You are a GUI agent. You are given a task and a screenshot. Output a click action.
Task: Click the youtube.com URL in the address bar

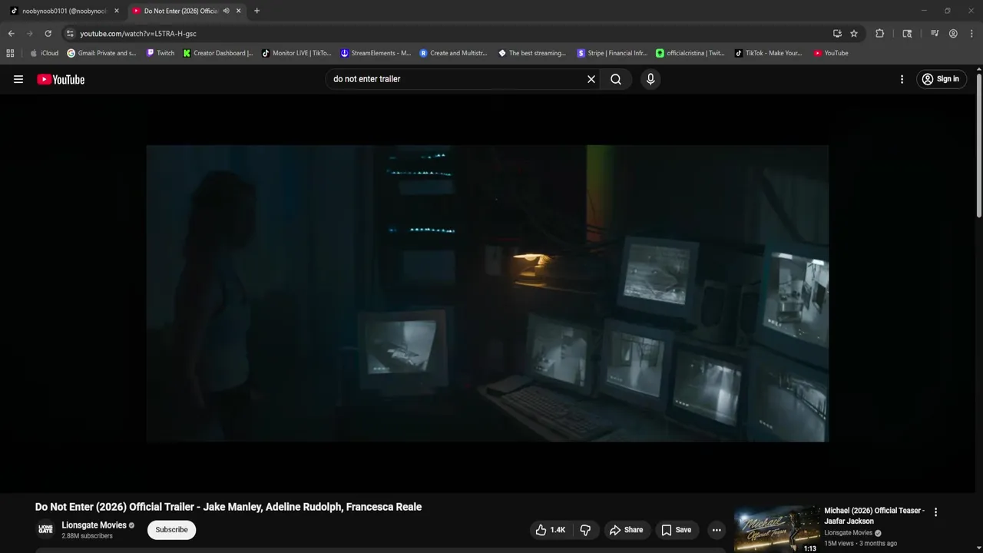click(138, 34)
